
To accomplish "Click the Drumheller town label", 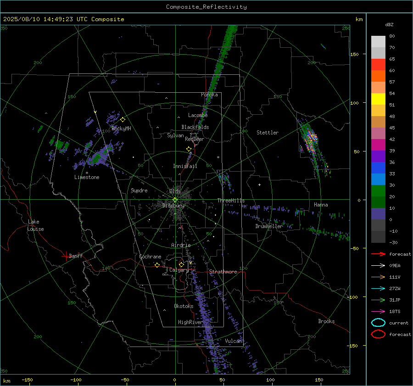I will pos(269,226).
